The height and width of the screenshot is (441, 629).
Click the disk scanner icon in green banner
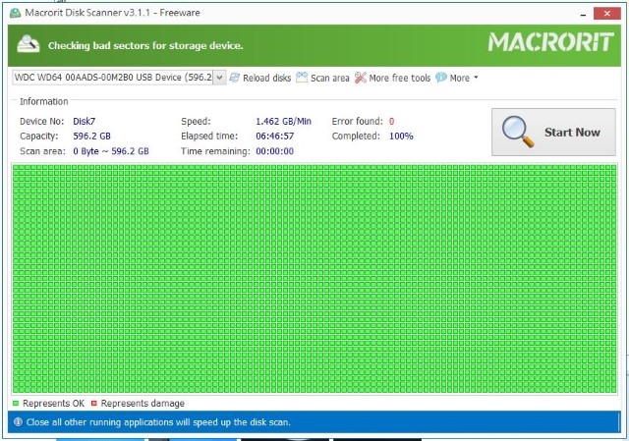click(29, 44)
